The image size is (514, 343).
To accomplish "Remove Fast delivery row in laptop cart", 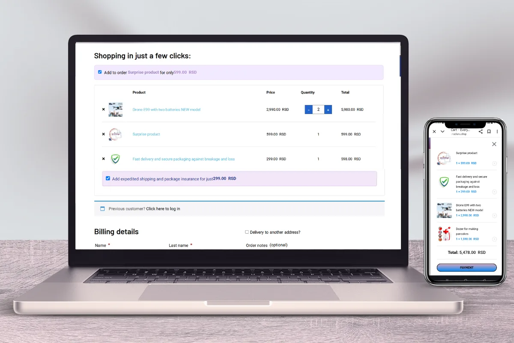I will (x=103, y=159).
